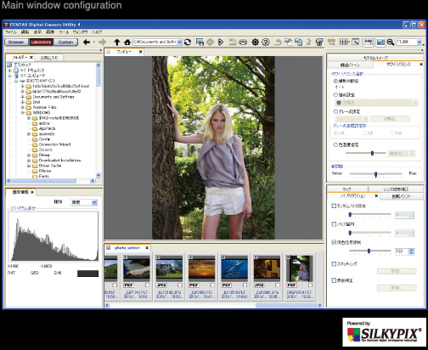Click the Amber-Blue fine adjustment slider handle

pyautogui.click(x=375, y=174)
